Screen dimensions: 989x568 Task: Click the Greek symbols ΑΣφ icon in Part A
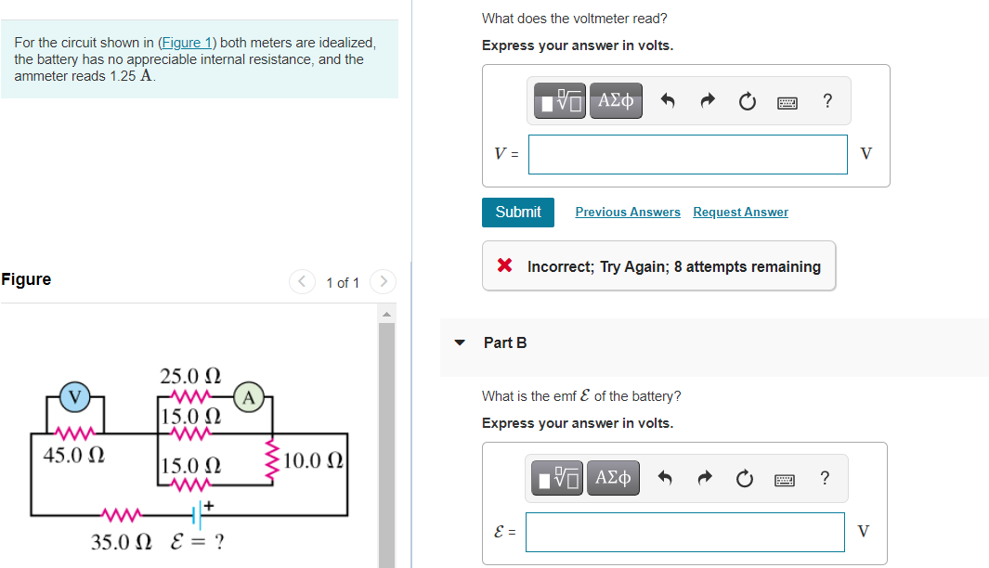pyautogui.click(x=614, y=101)
